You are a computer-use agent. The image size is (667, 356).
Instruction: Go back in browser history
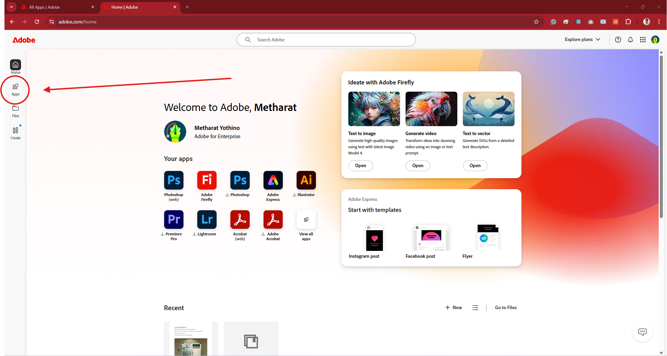(12, 22)
